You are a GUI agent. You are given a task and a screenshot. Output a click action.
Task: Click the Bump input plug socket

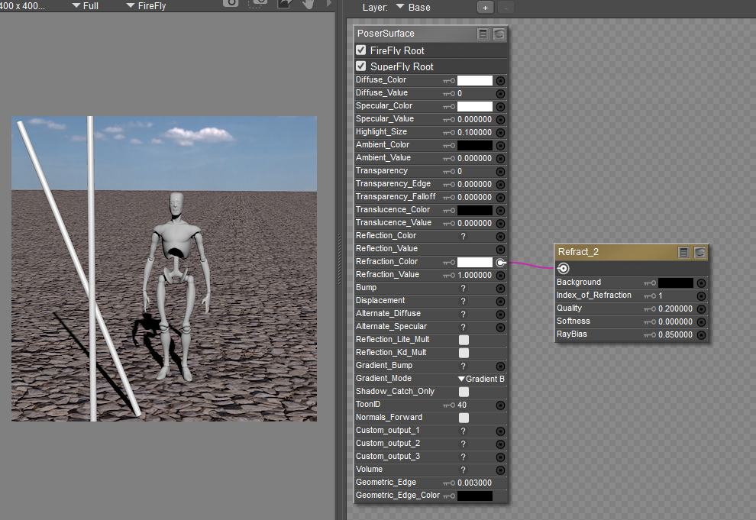click(500, 288)
